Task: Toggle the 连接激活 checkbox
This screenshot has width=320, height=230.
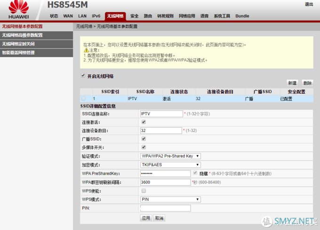Action: click(x=144, y=122)
